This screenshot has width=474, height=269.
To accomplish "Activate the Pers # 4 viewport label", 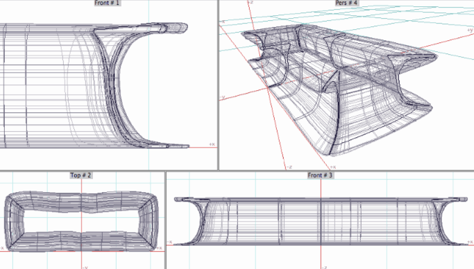I will [346, 3].
